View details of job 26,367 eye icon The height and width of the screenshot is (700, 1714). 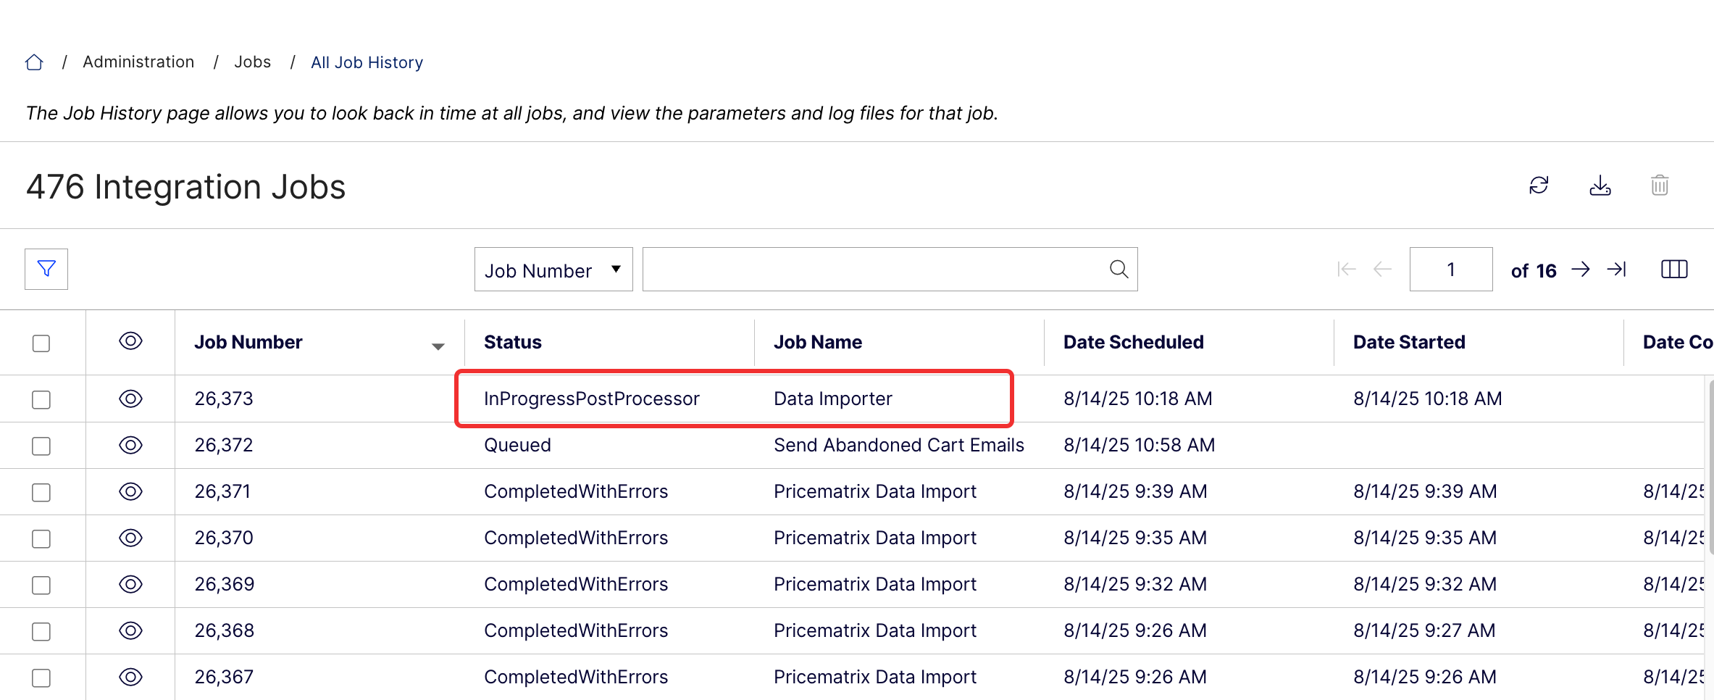(x=130, y=677)
